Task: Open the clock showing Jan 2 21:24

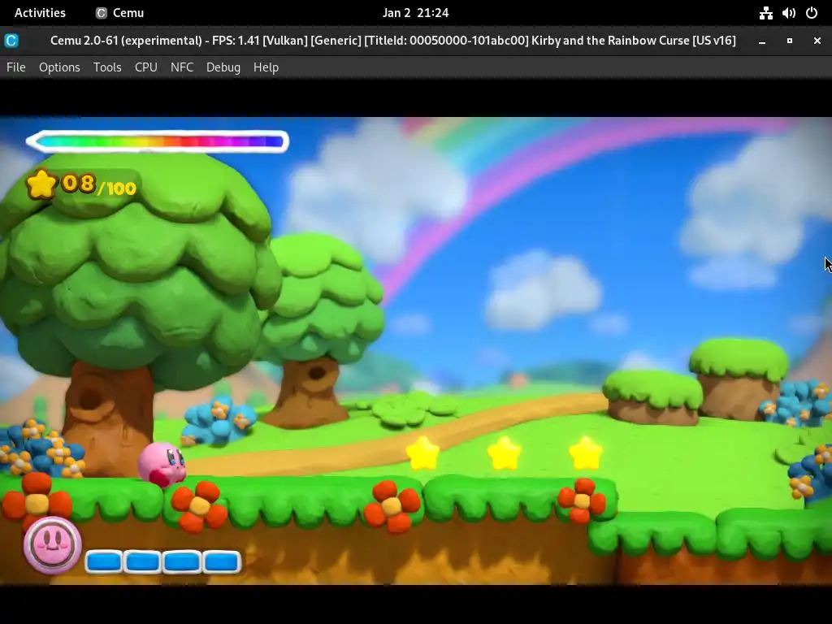Action: pos(415,13)
